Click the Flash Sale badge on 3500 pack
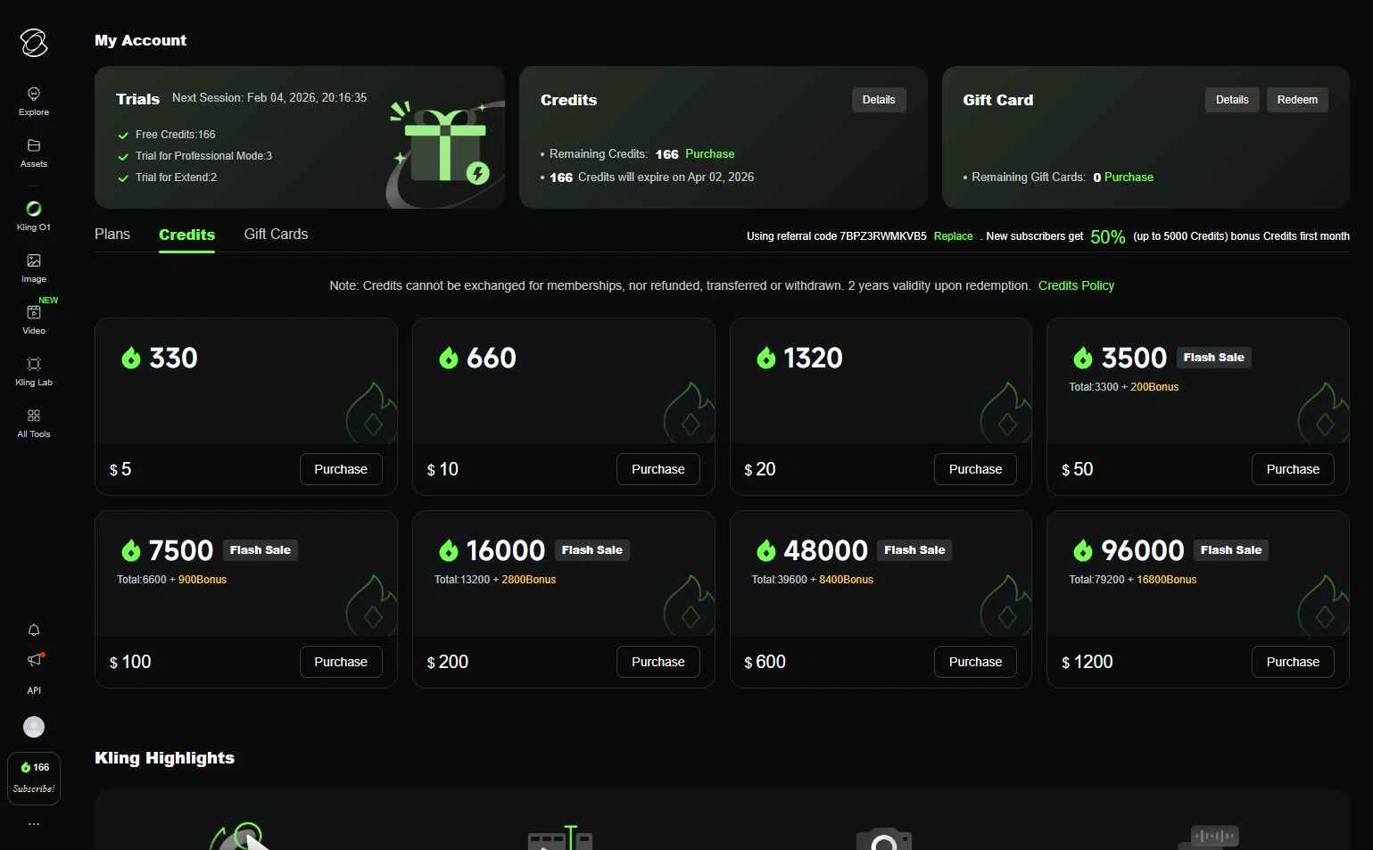1373x850 pixels. click(1213, 358)
